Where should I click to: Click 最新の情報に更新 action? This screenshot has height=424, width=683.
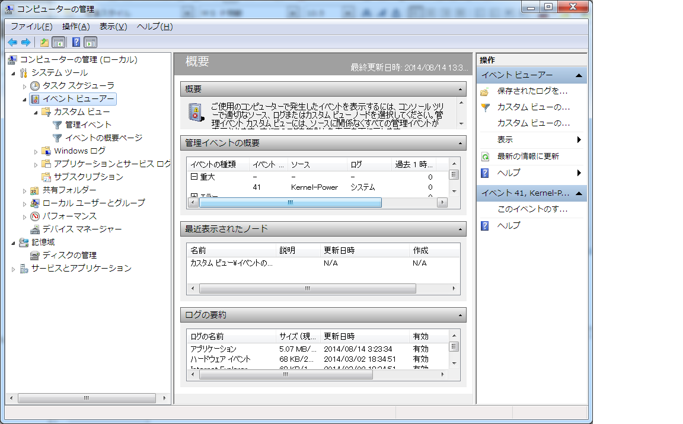[528, 156]
